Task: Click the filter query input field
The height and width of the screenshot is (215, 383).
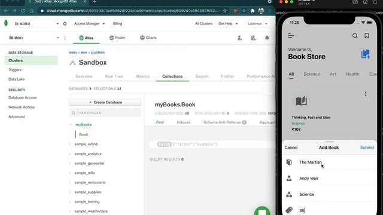Action: click(x=211, y=145)
